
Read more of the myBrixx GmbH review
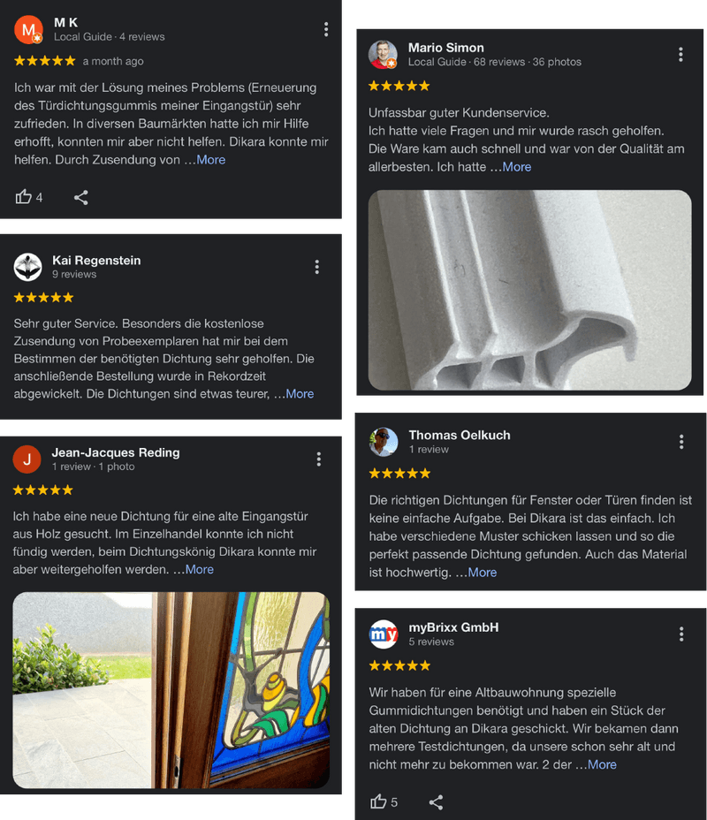coord(602,764)
